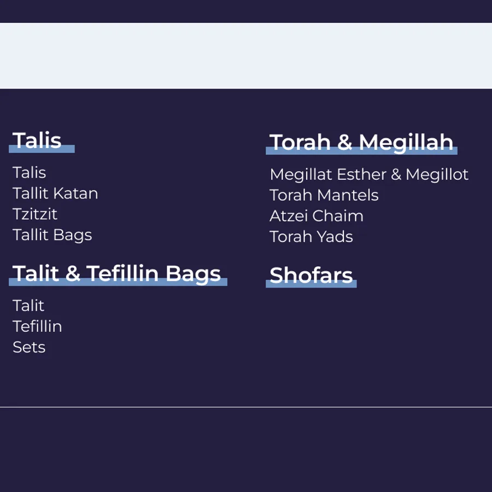Go to the Torah Mantels page
The height and width of the screenshot is (492, 492).
pyautogui.click(x=324, y=195)
